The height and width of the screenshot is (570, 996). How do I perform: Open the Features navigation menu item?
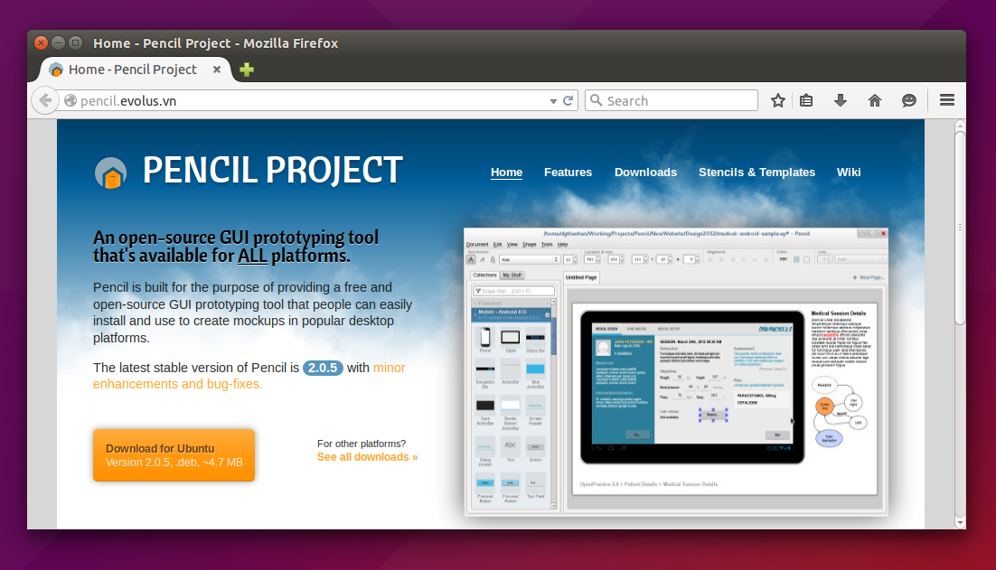point(568,172)
